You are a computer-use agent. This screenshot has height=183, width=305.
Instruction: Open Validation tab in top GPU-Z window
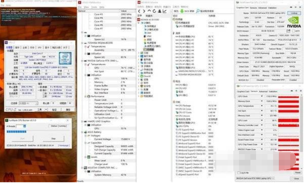272,8
